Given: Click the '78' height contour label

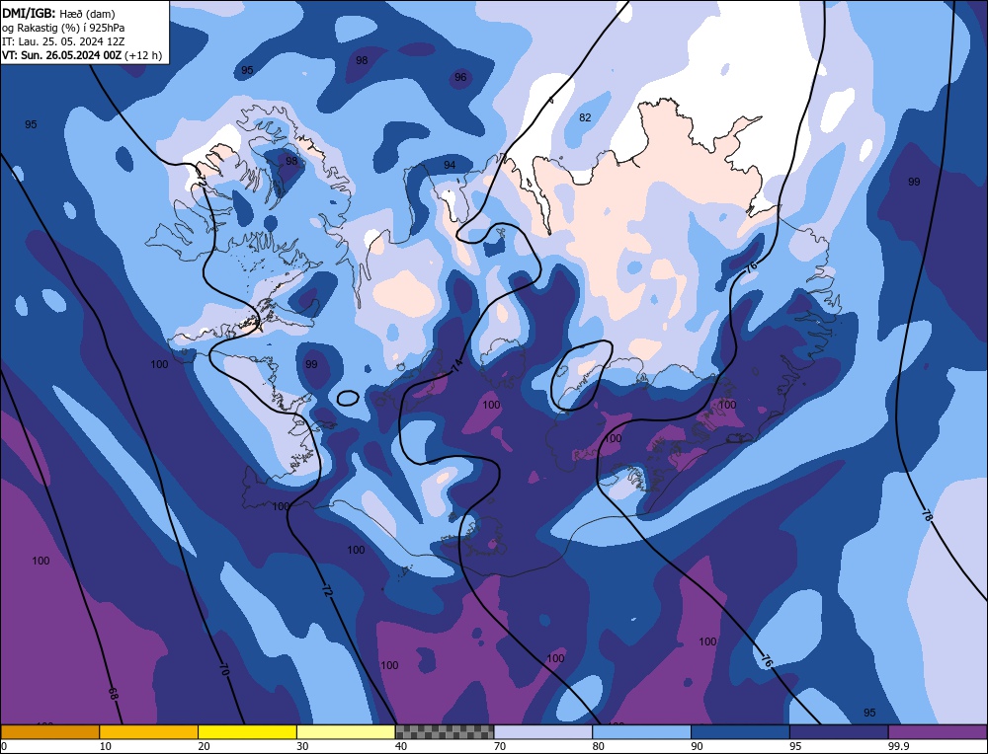Looking at the screenshot, I should pos(926,515).
